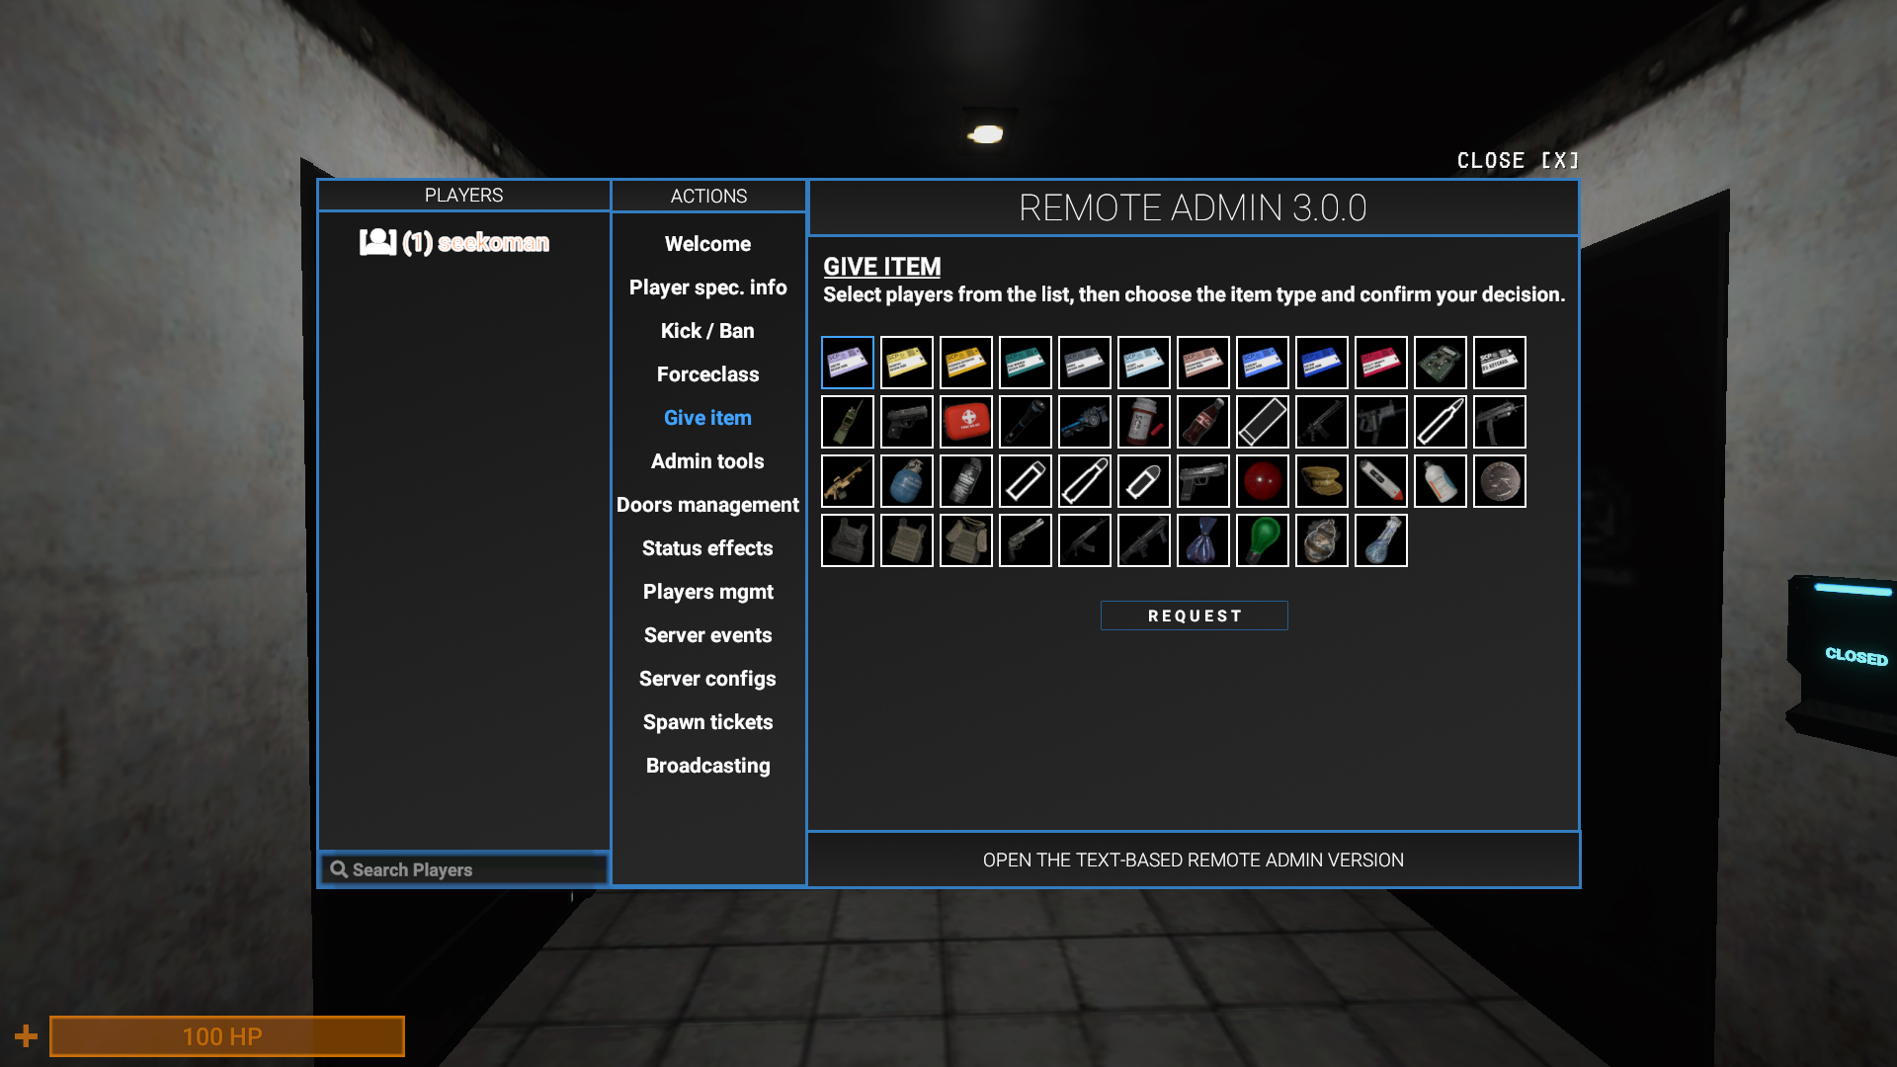Go to Kick / Ban actions
This screenshot has height=1067, width=1897.
(707, 331)
